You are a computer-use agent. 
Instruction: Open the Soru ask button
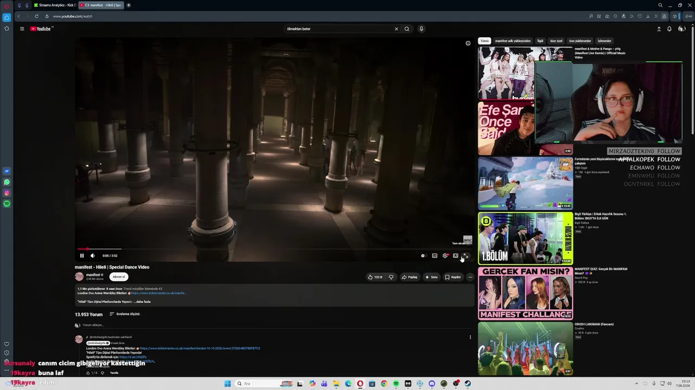(x=432, y=277)
